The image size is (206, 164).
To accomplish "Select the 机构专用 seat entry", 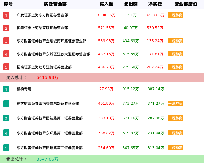I will pos(24,89).
